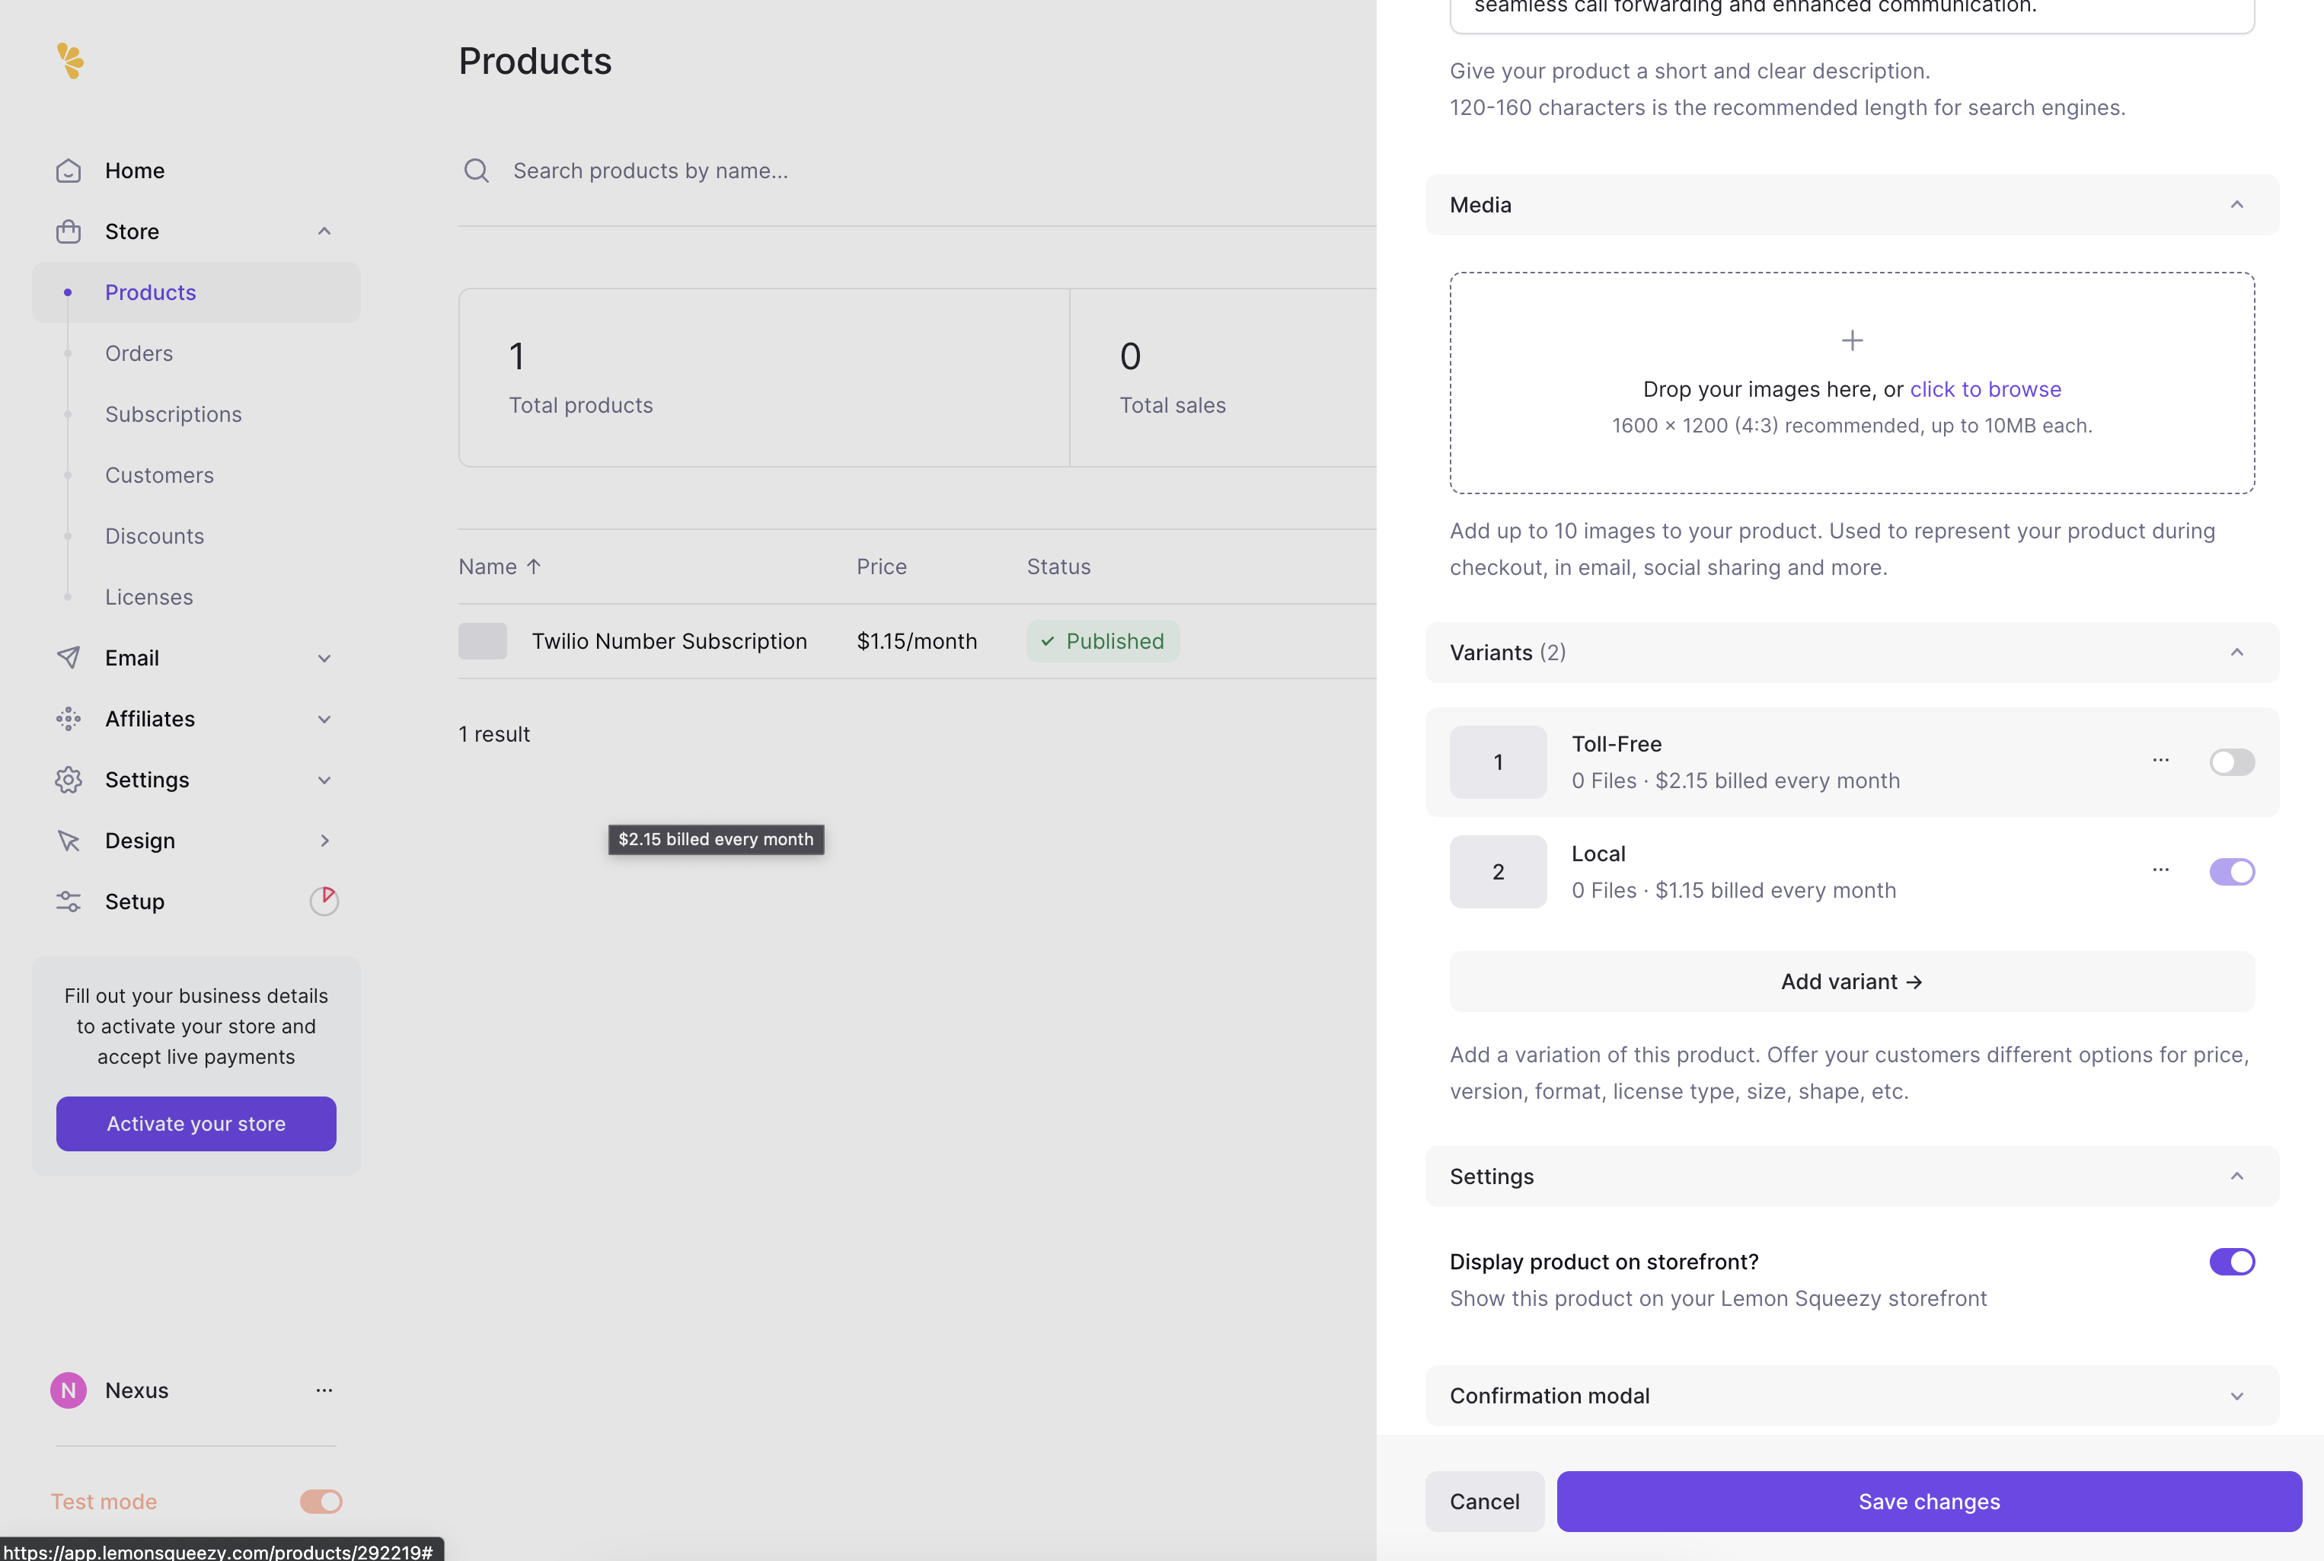Click the Settings gear icon
2324x1561 pixels.
click(x=69, y=780)
